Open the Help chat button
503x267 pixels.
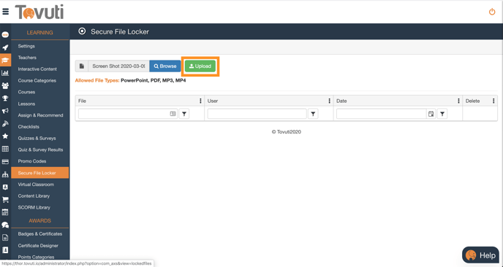(480, 255)
